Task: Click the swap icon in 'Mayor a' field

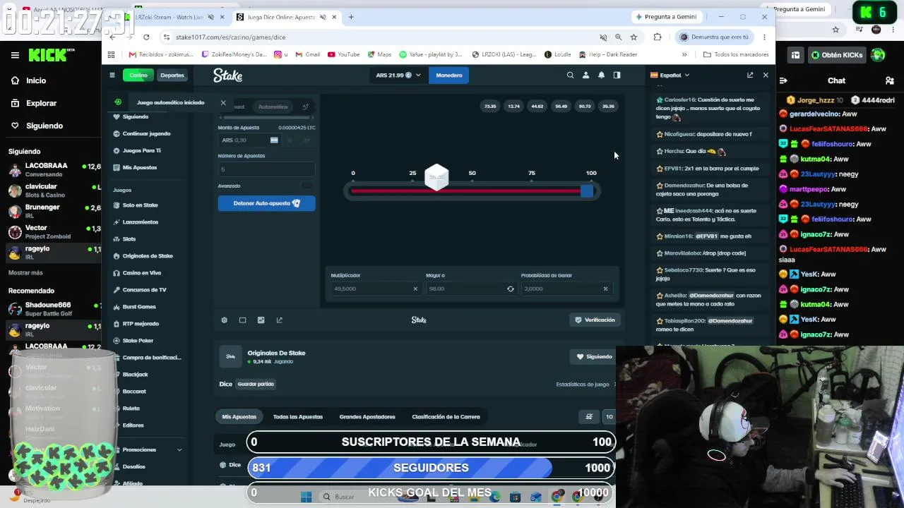Action: coord(511,289)
